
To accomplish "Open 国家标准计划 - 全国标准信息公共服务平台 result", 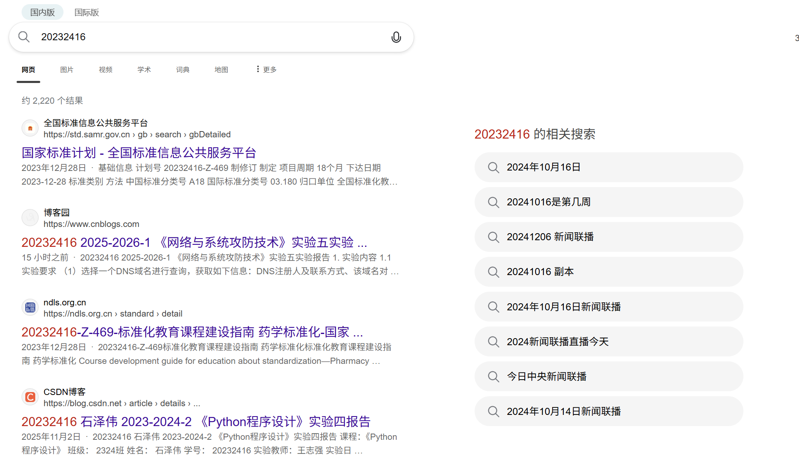I will click(139, 153).
